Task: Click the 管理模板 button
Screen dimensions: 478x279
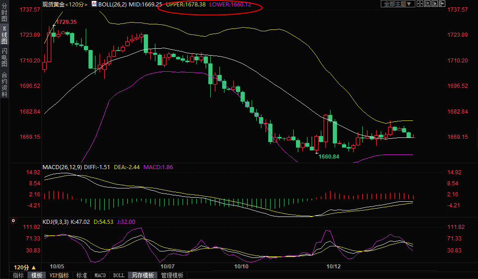Action: (172, 275)
